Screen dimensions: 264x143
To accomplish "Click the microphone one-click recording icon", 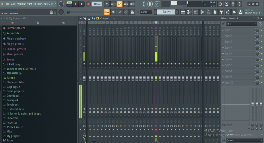I will tap(233, 4).
